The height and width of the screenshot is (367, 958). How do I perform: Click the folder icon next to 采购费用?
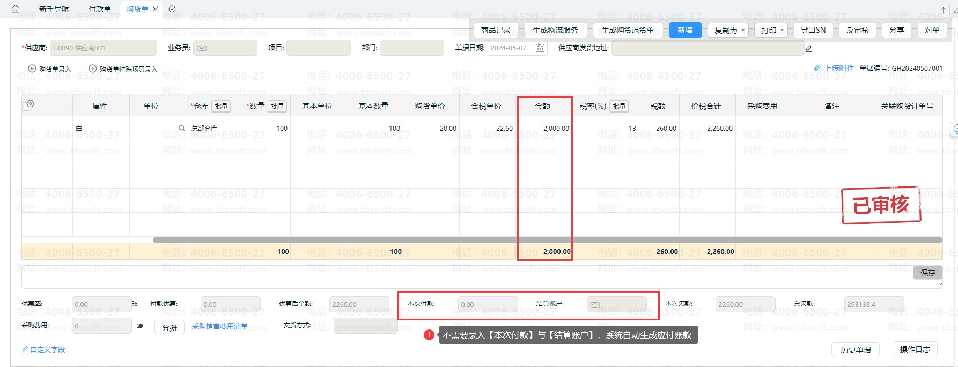[140, 326]
